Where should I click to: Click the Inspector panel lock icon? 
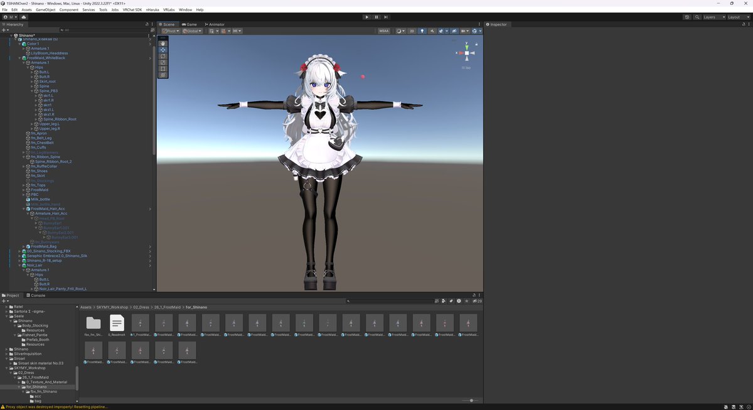click(743, 24)
